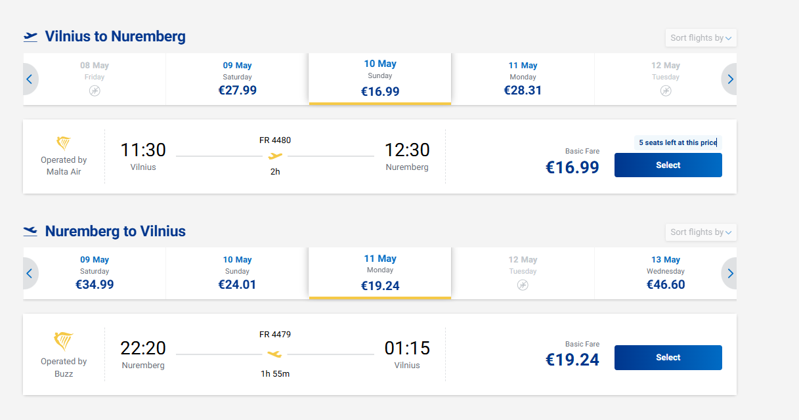Select the €19.24 Nuremberg to Vilnius flight

668,358
